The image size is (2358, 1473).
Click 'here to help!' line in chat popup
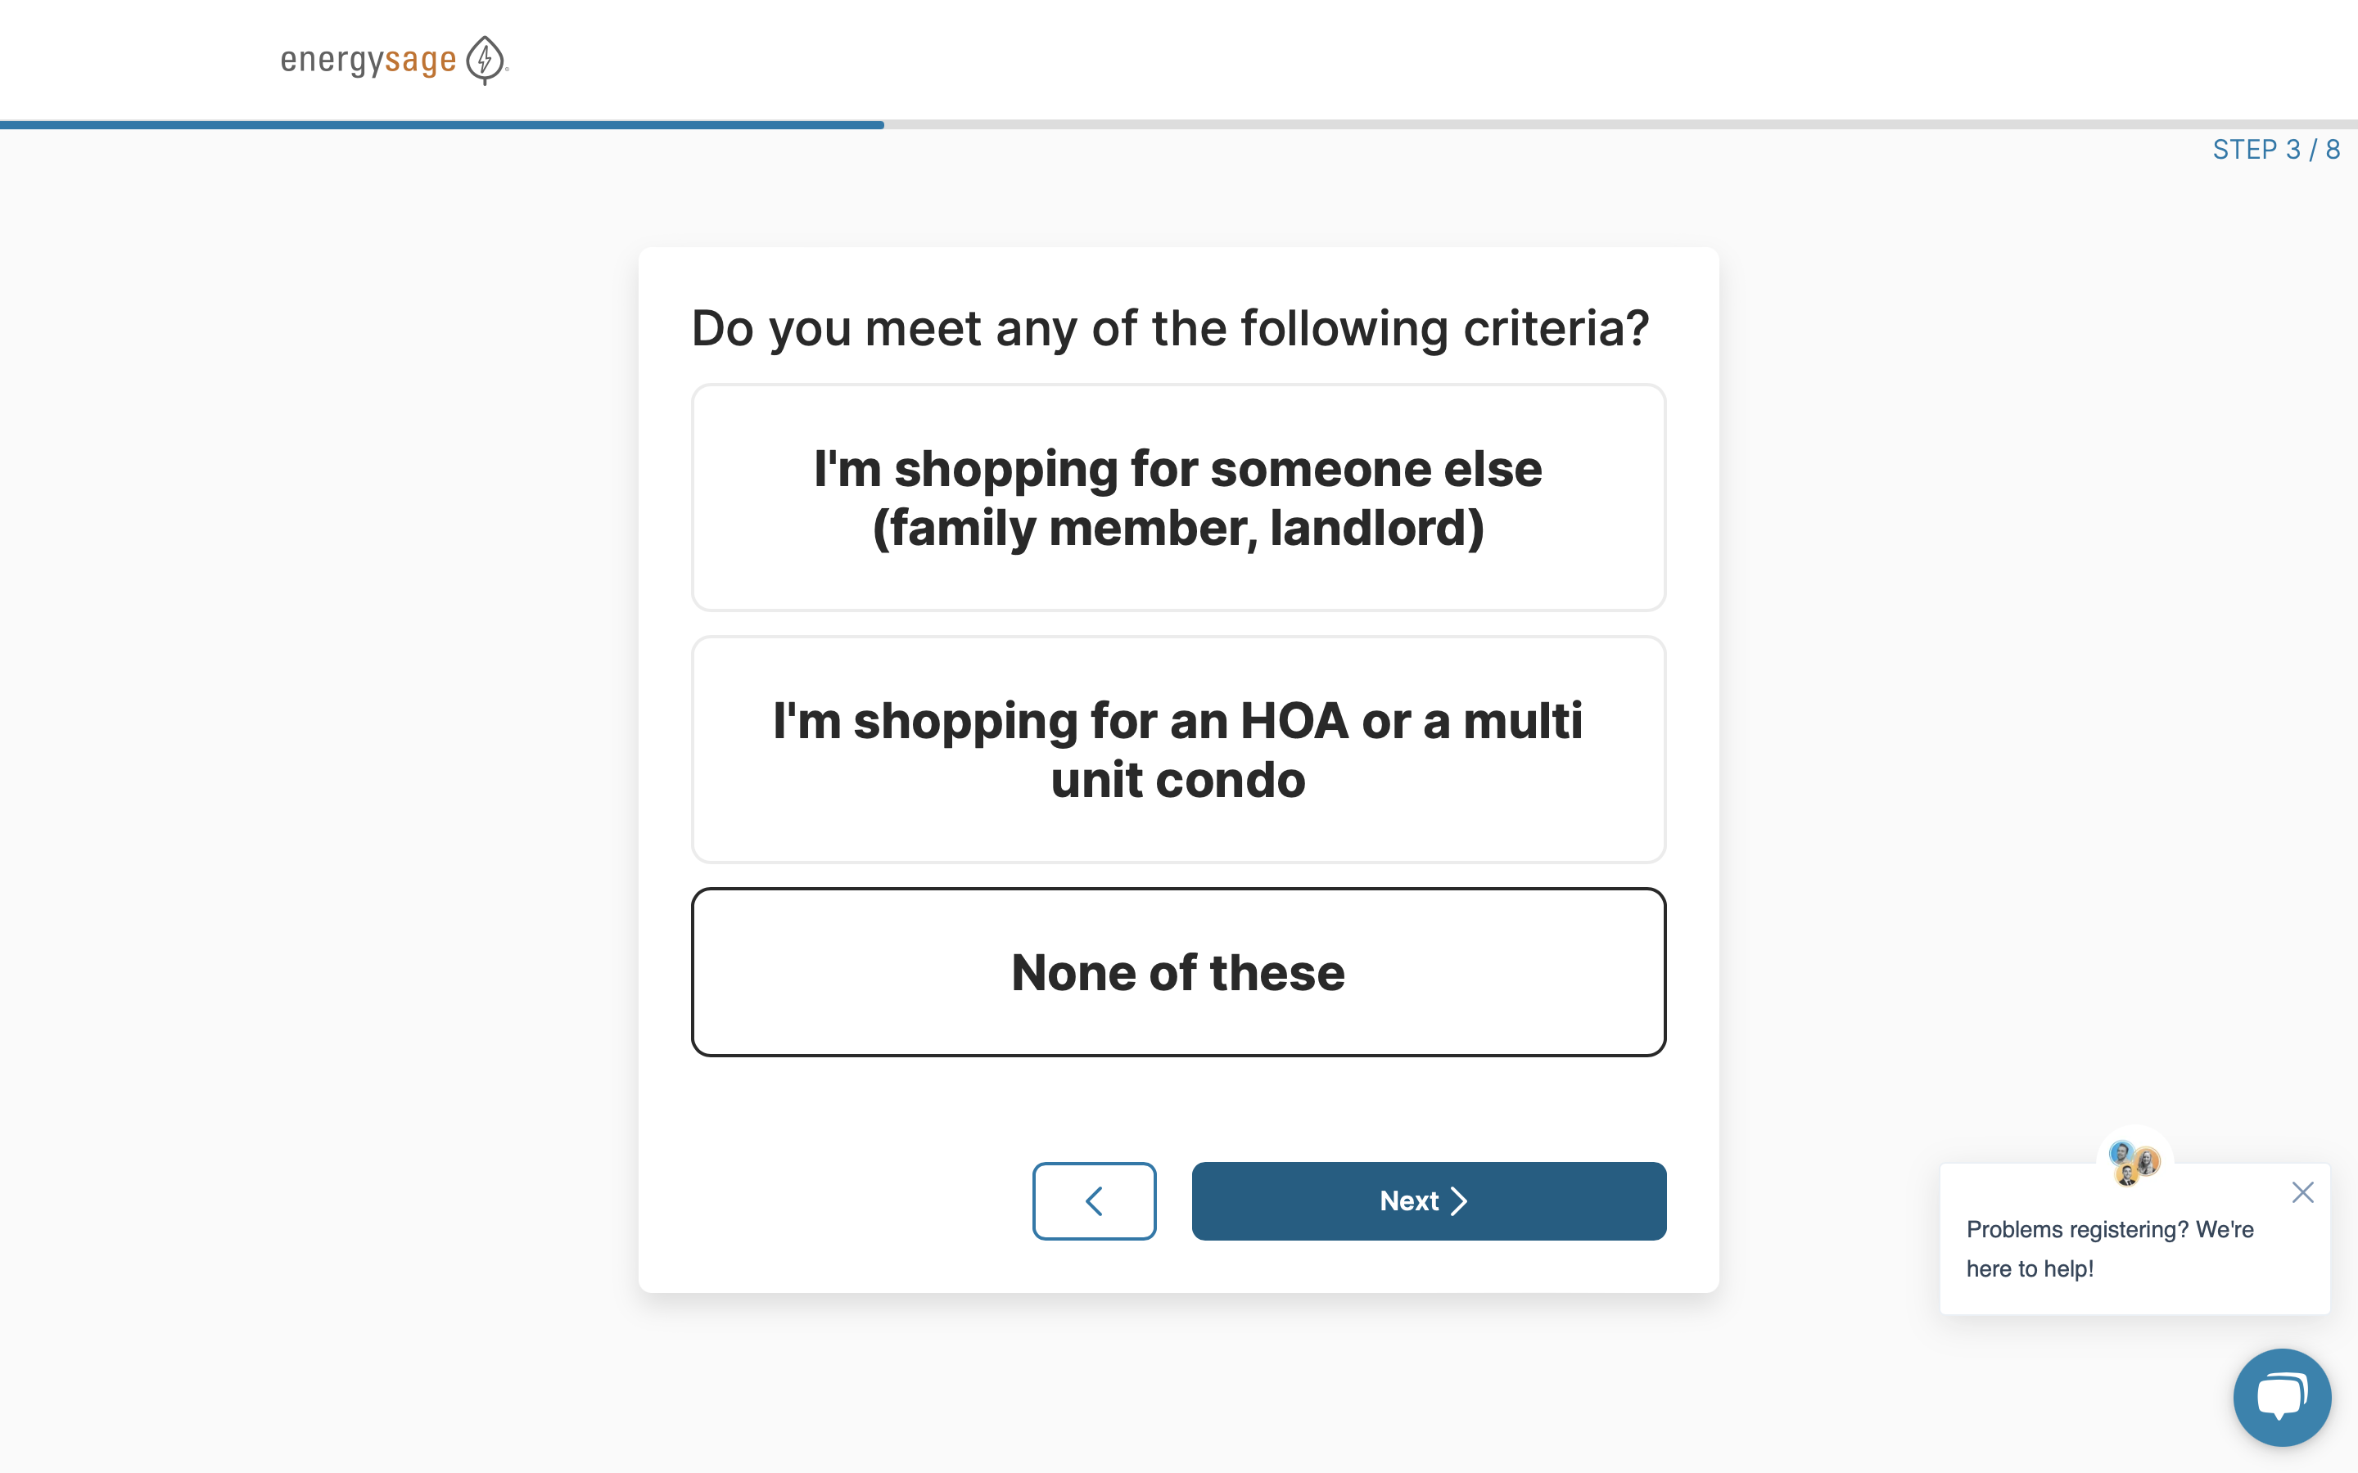pos(2030,1269)
